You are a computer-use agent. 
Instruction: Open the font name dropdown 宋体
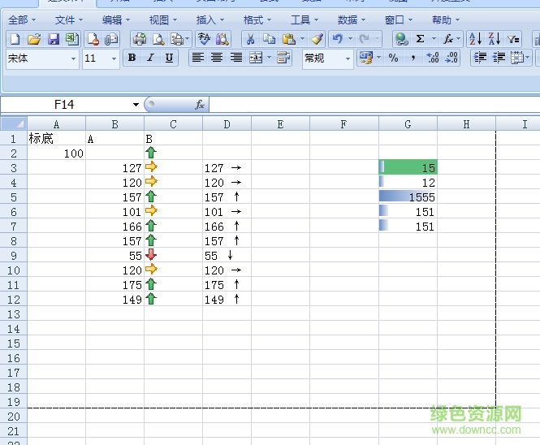(x=73, y=58)
